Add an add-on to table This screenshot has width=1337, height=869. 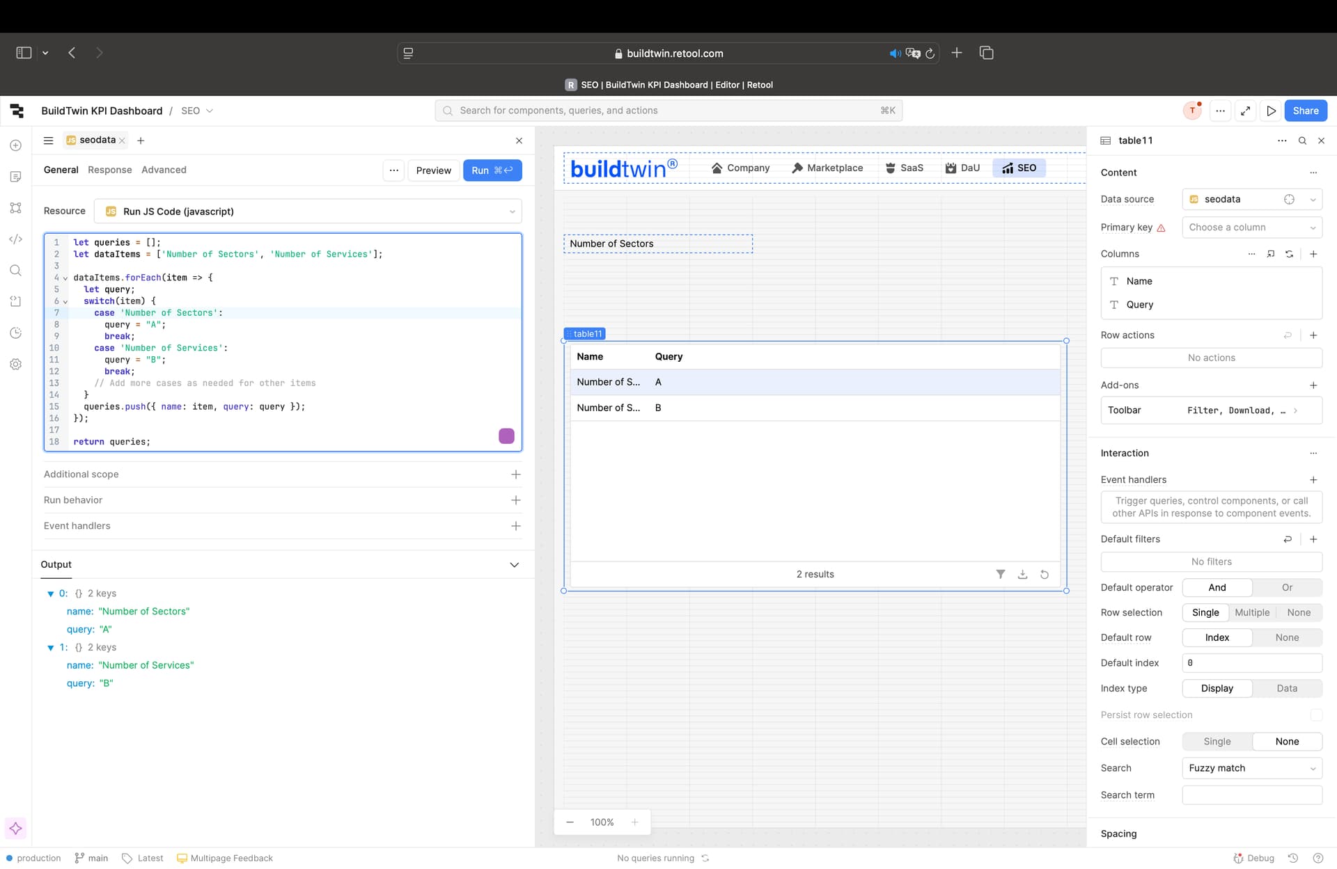1313,385
